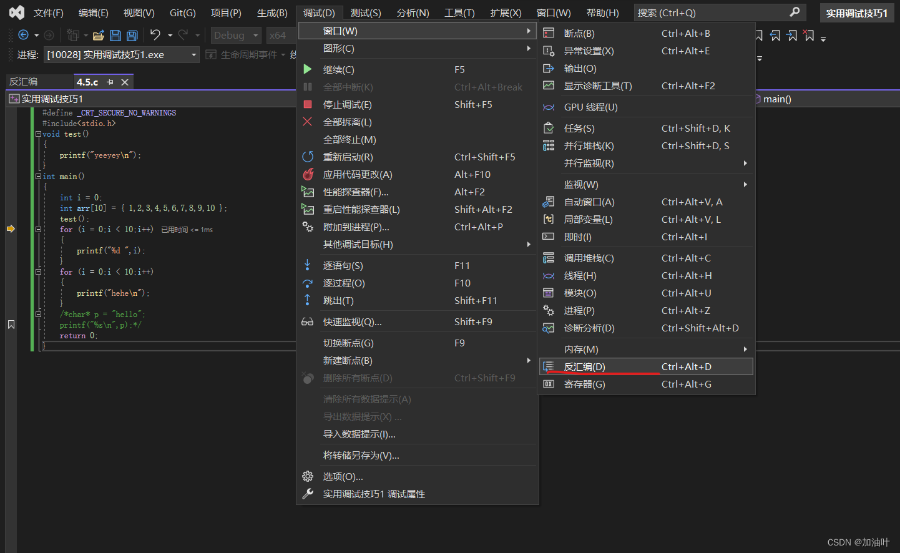Open 并行堆栈 parallel stacks window
This screenshot has height=553, width=900.
point(646,145)
